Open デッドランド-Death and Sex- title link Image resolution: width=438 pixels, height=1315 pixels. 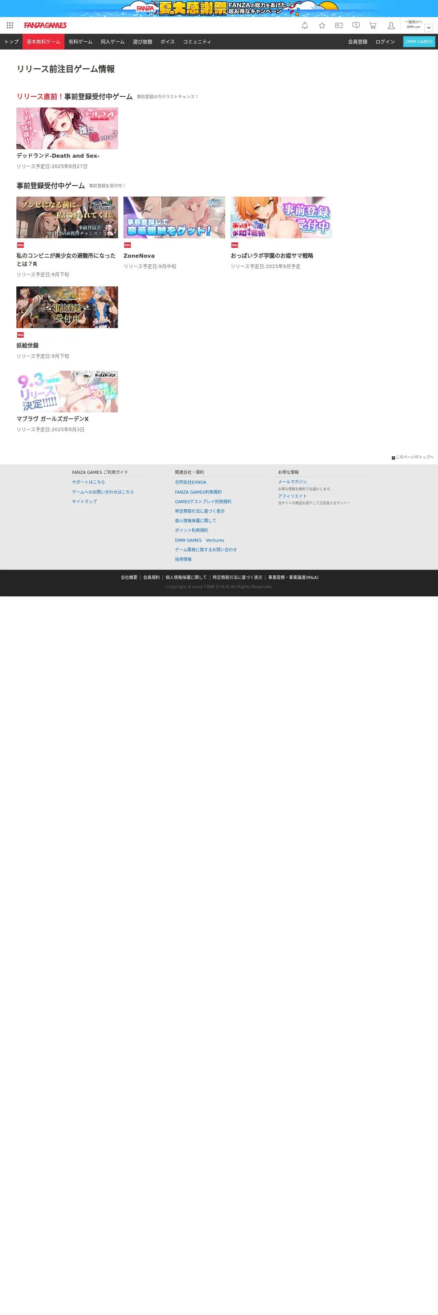point(58,156)
